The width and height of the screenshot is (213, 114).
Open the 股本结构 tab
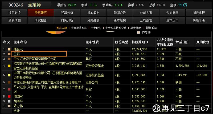[120, 21]
